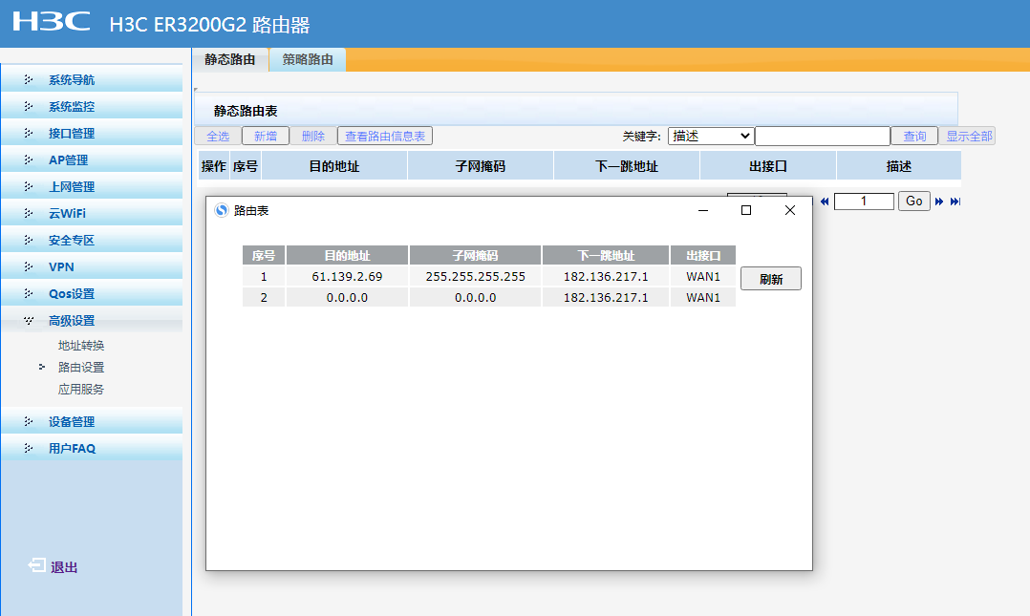Viewport: 1030px width, 616px height.
Task: Close the 路由表 popup window
Action: click(x=790, y=210)
